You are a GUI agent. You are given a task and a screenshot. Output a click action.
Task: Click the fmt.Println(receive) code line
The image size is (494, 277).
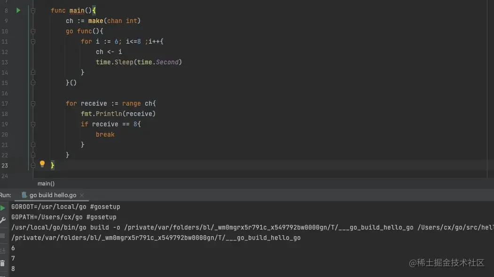[x=118, y=114]
